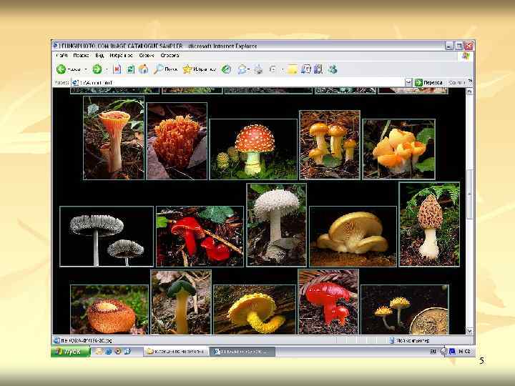Click the green пуск Start button
The width and height of the screenshot is (515, 386).
pos(71,351)
